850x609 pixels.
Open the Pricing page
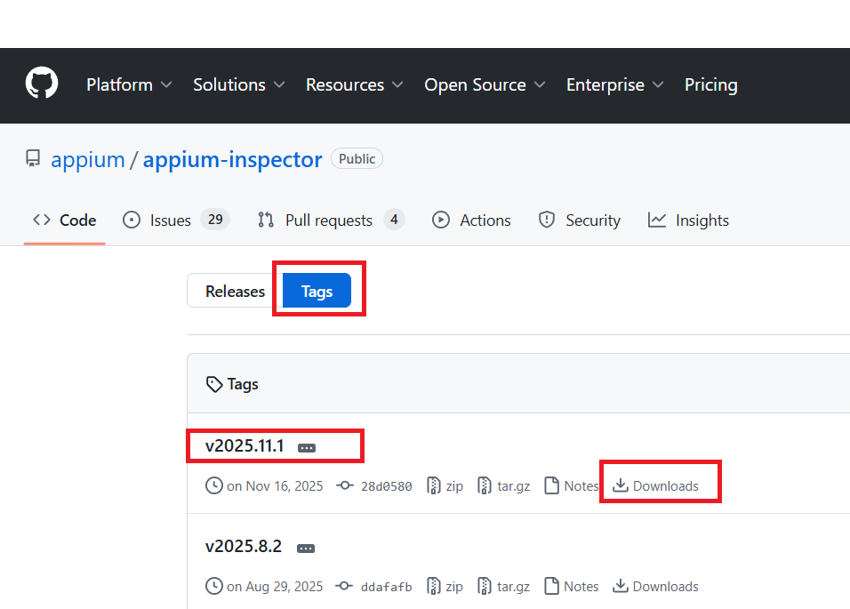710,85
